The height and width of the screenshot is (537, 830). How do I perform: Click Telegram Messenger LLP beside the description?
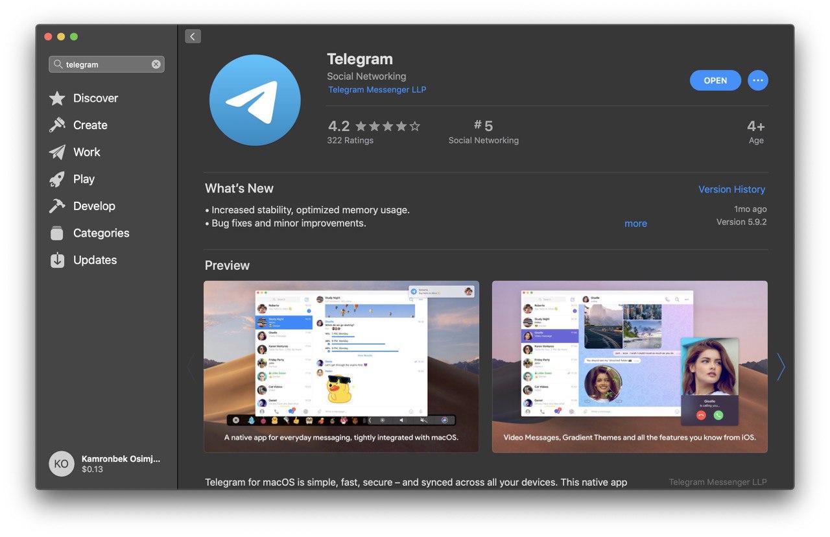coord(718,482)
